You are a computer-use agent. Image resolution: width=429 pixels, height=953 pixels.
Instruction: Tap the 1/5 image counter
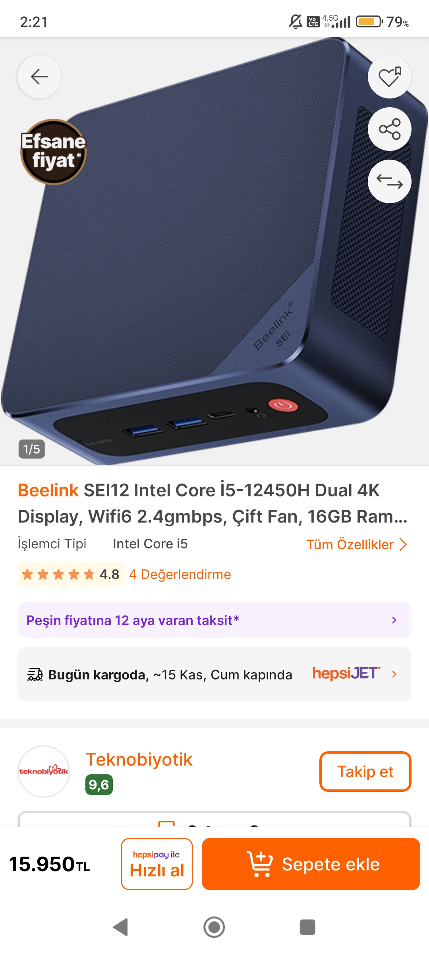point(32,449)
